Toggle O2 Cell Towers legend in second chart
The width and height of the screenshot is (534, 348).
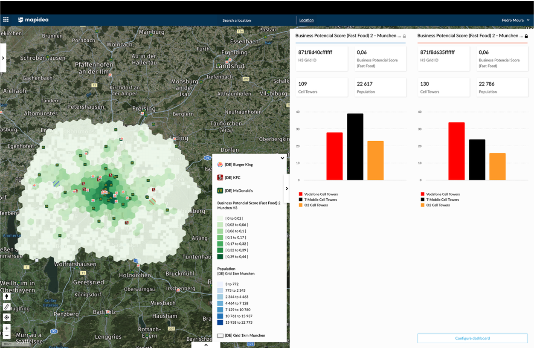pyautogui.click(x=435, y=205)
